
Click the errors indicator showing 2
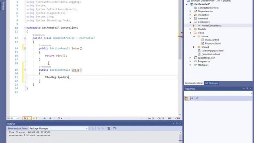(27, 118)
